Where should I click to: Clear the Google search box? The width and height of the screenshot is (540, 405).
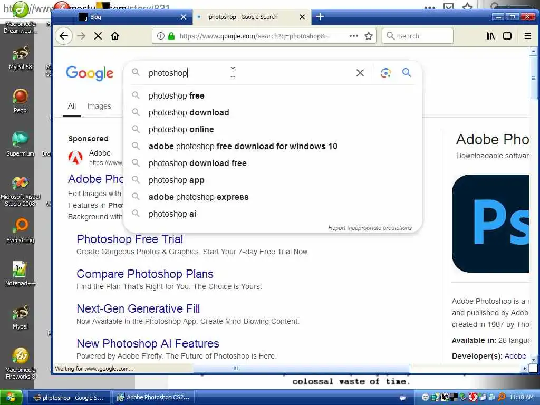pyautogui.click(x=360, y=73)
